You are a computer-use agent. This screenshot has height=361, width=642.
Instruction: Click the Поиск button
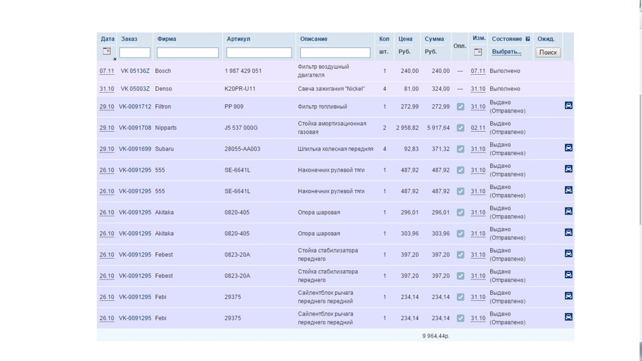[548, 52]
